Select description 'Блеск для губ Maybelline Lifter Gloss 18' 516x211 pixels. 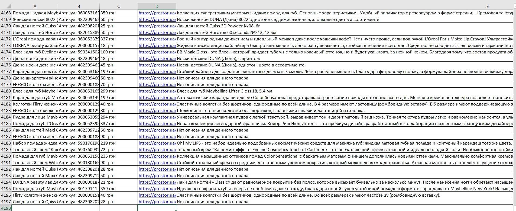pyautogui.click(x=345, y=91)
